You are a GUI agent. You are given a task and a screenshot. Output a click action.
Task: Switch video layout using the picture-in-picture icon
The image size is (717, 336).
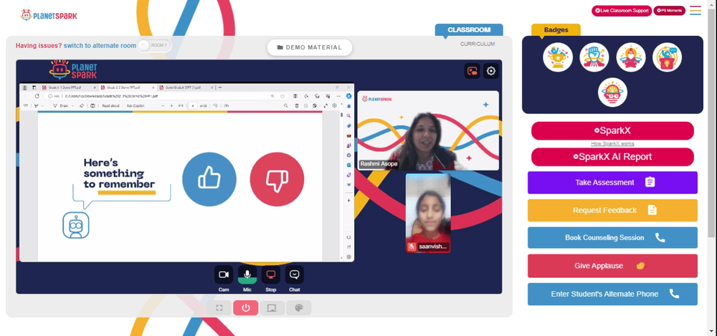pyautogui.click(x=473, y=71)
